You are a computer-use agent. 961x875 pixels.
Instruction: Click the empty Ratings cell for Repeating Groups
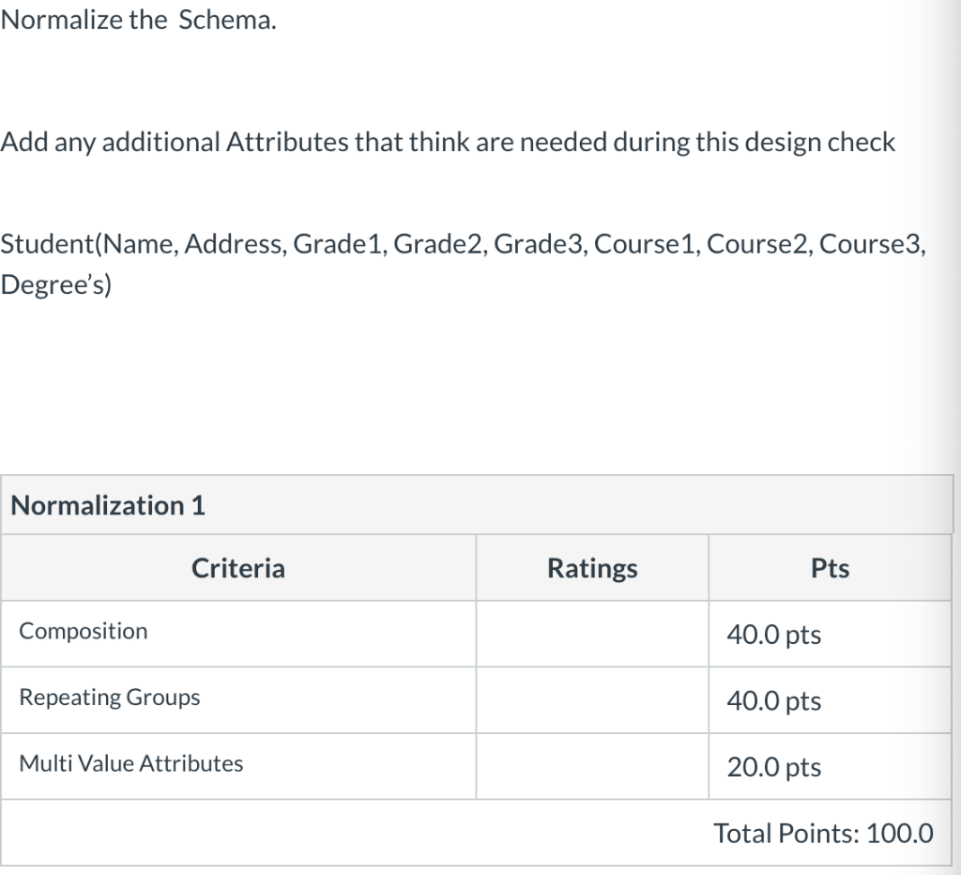pos(591,700)
